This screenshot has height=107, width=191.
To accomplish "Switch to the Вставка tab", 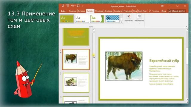I will click(x=81, y=11).
